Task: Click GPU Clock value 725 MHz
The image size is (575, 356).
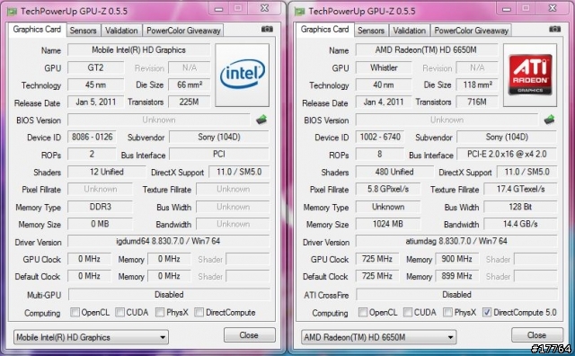Action: click(x=377, y=259)
